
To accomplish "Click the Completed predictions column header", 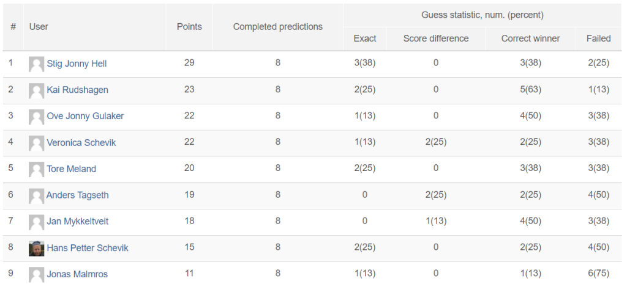I will [x=278, y=27].
